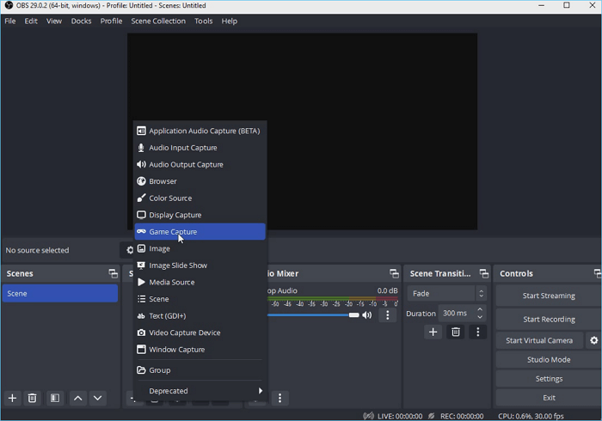Pop out the Audio Mixer dock
Image resolution: width=602 pixels, height=421 pixels.
point(394,273)
